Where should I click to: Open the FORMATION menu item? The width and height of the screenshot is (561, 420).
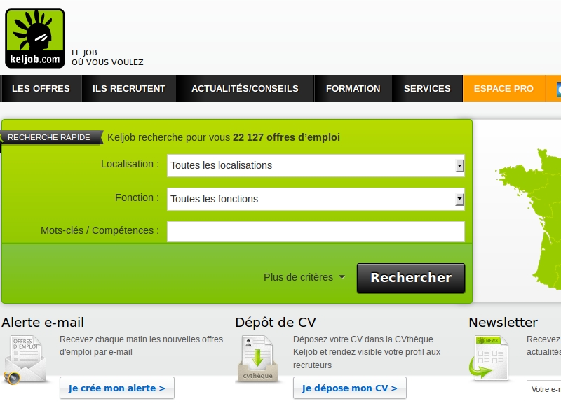coord(353,89)
